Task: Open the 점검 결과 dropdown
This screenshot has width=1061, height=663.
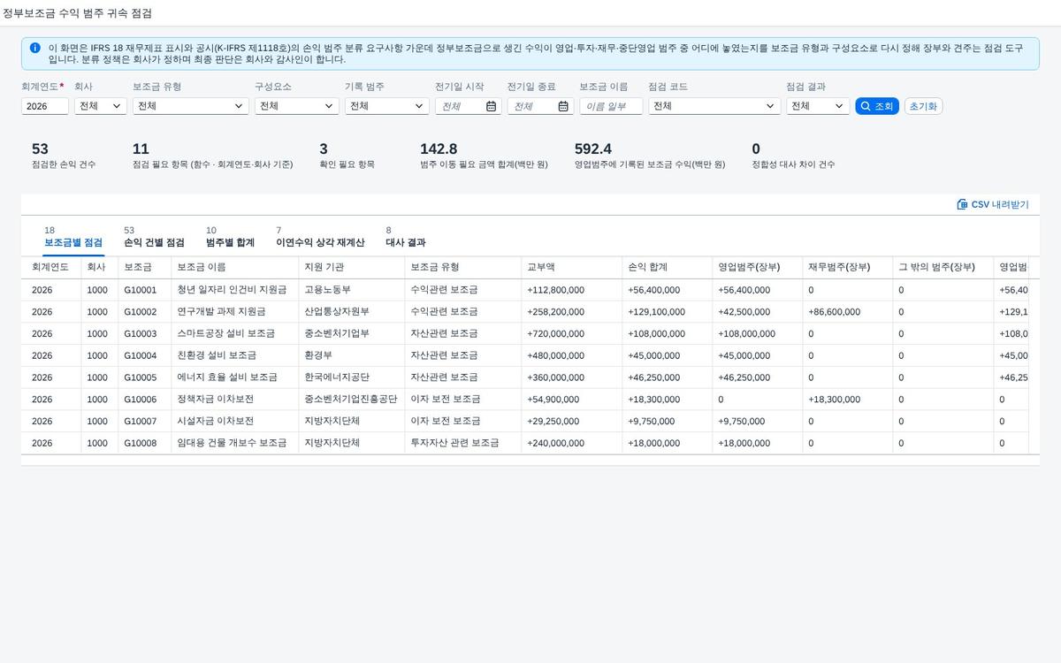Action: tap(818, 106)
